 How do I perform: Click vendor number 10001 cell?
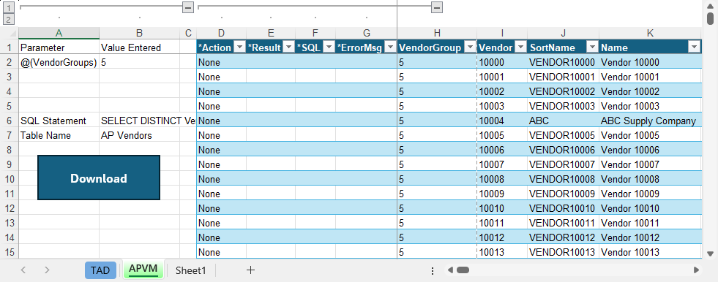pyautogui.click(x=502, y=77)
